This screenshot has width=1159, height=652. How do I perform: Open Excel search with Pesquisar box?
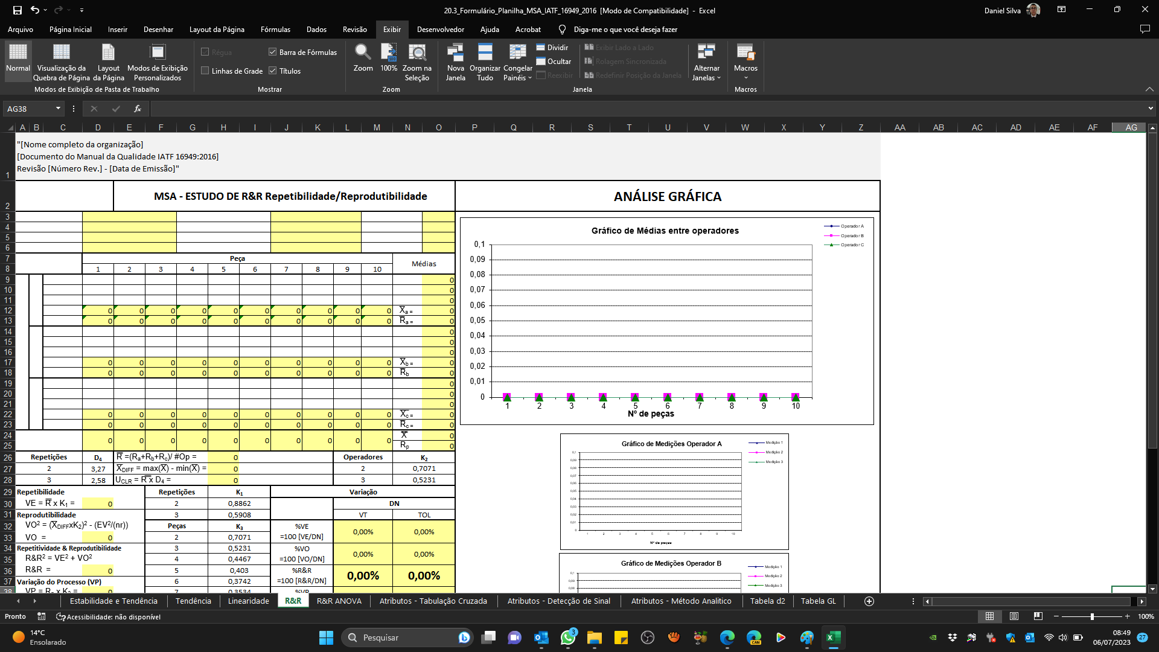[407, 638]
